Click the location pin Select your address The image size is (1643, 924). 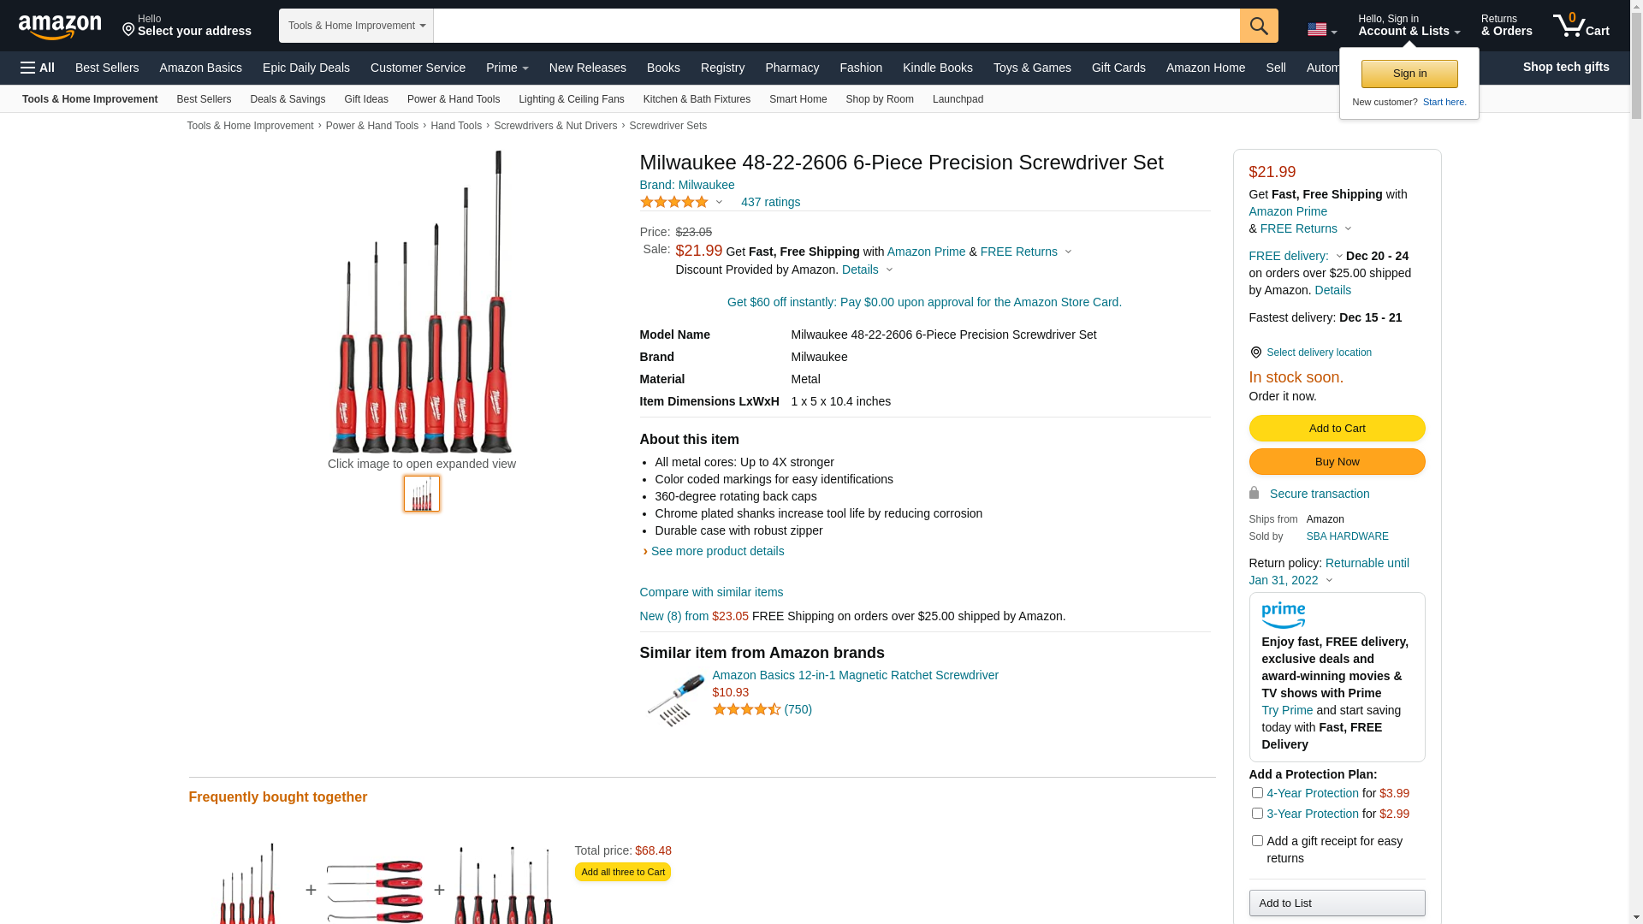tap(186, 26)
